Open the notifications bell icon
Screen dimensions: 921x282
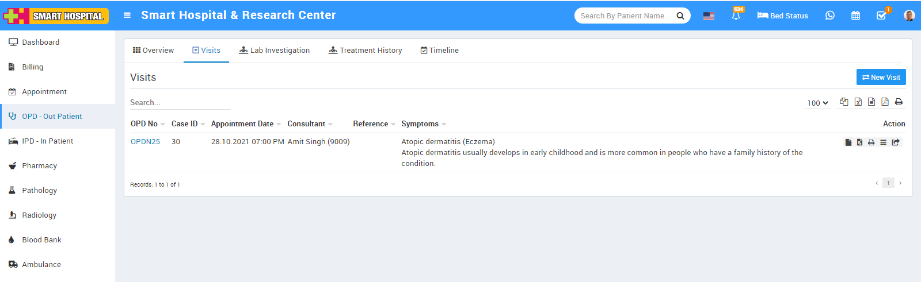[736, 16]
